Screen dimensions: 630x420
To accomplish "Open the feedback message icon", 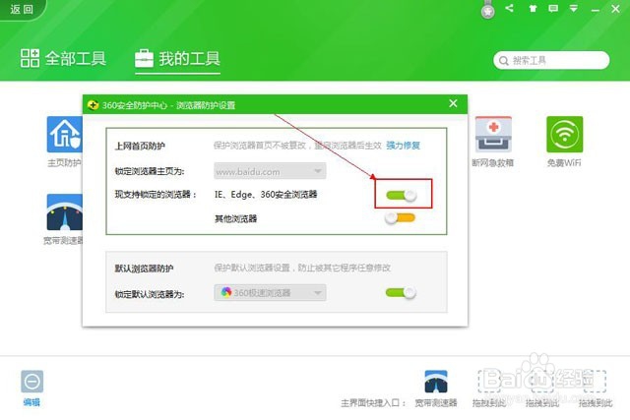I will tap(553, 9).
